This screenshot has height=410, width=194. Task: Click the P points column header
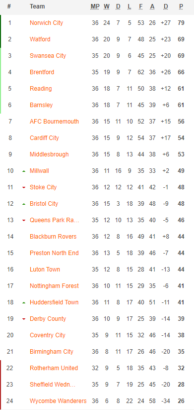(x=181, y=6)
